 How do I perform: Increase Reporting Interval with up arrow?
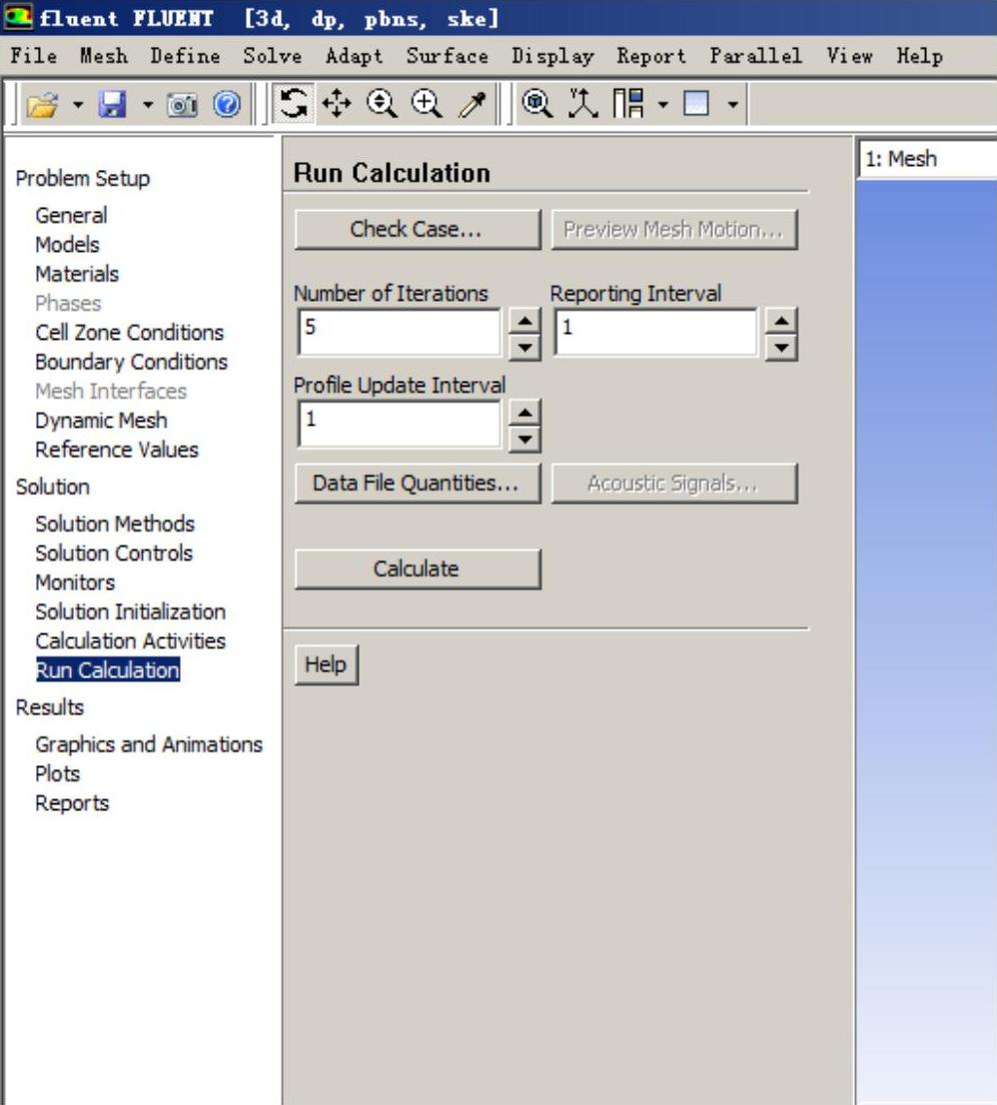point(781,321)
